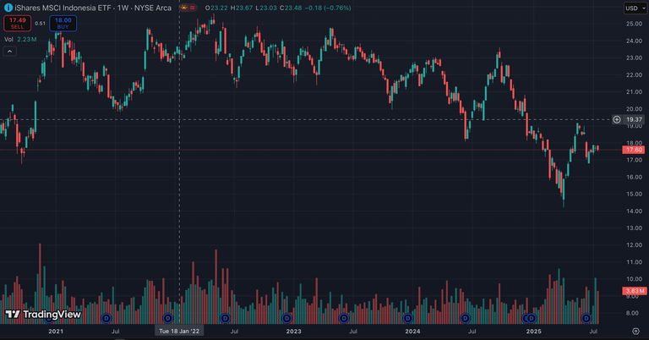Screen dimensions: 649x340
Task: Click the dividend marker near Tue 18 Jan '22
Action: coord(167,318)
